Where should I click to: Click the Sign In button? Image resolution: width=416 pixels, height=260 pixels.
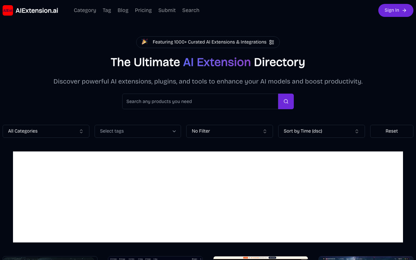click(x=396, y=10)
